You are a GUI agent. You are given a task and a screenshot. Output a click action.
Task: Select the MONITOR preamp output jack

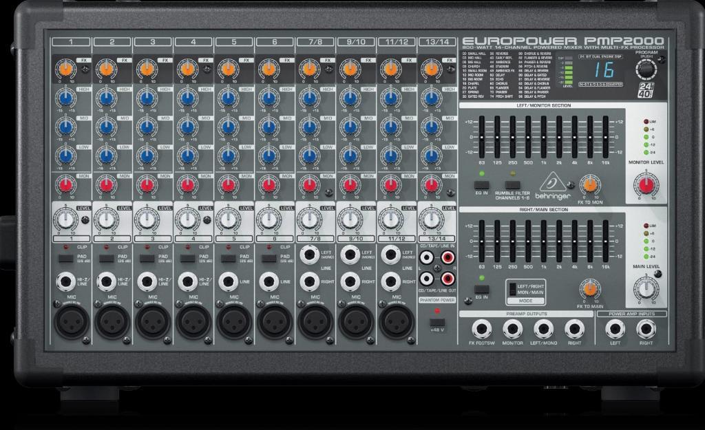tap(512, 330)
